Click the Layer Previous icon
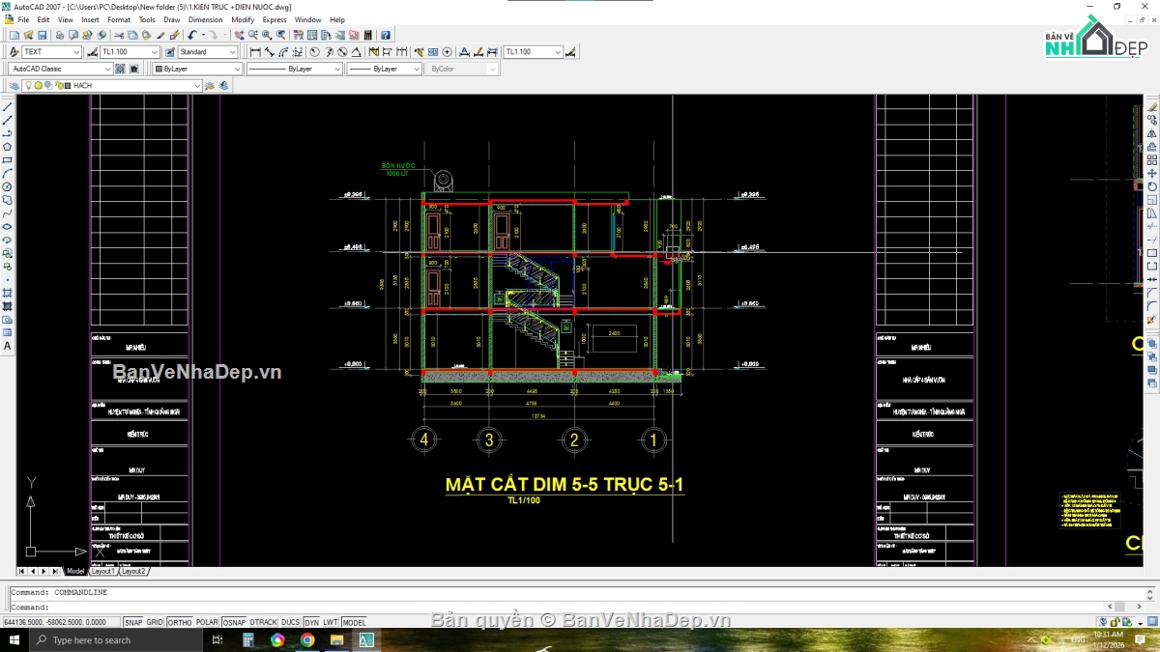This screenshot has height=652, width=1160. [x=224, y=86]
